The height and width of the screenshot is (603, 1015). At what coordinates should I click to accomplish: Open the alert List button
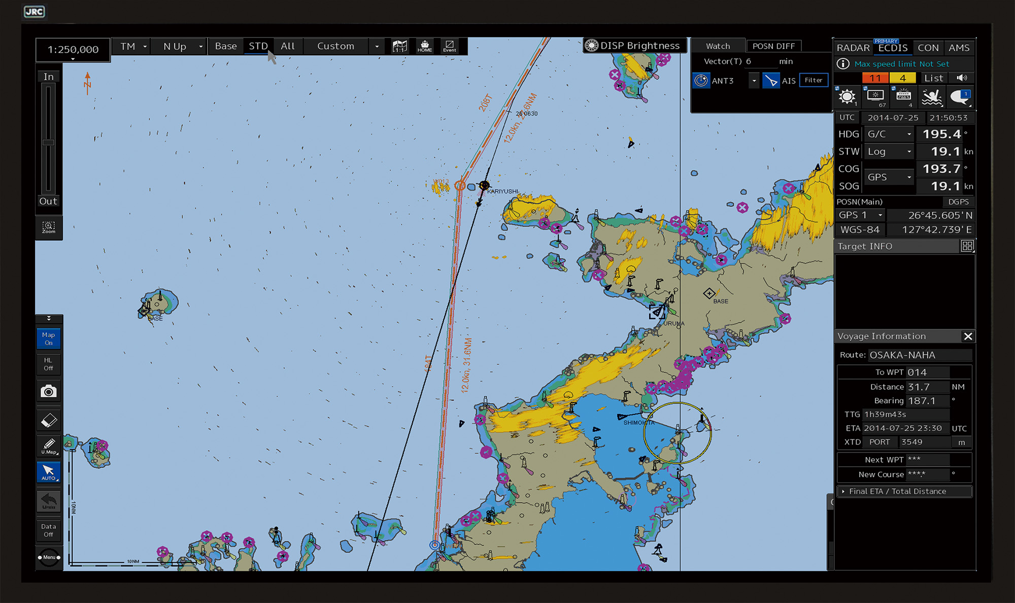(934, 78)
